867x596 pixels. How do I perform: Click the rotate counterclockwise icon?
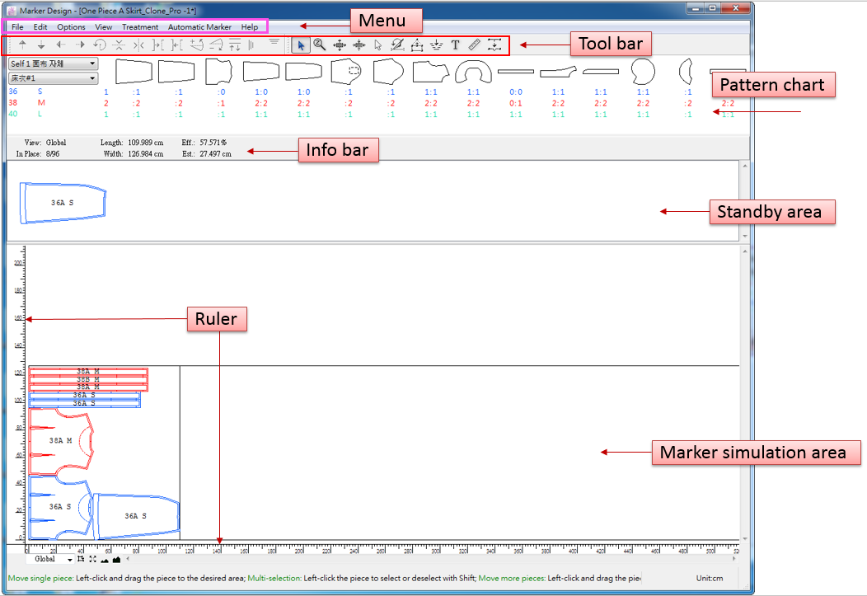click(x=100, y=45)
